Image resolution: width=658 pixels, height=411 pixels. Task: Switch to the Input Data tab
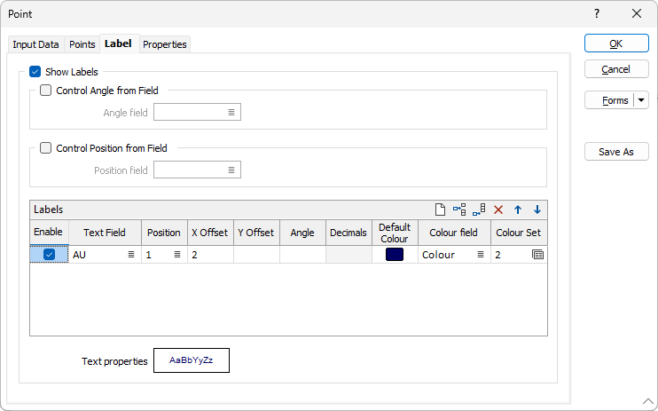click(35, 44)
